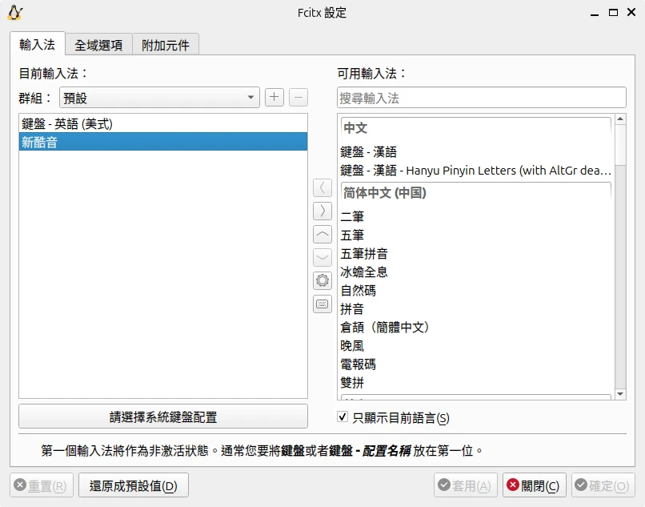
Task: Open the 群組 預設 dropdown
Action: click(x=159, y=98)
